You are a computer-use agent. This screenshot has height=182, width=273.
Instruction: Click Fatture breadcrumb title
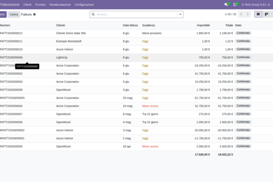click(26, 15)
